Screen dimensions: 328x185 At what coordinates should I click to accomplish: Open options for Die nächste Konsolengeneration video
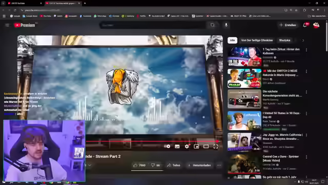tap(306, 92)
